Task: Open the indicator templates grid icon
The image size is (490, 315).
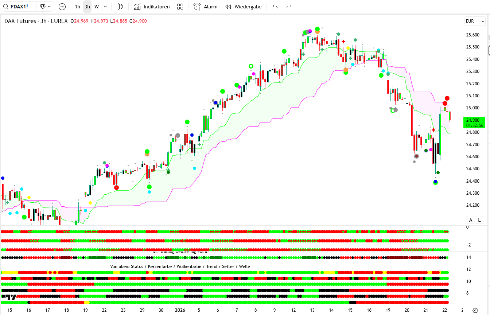Action: pos(180,7)
